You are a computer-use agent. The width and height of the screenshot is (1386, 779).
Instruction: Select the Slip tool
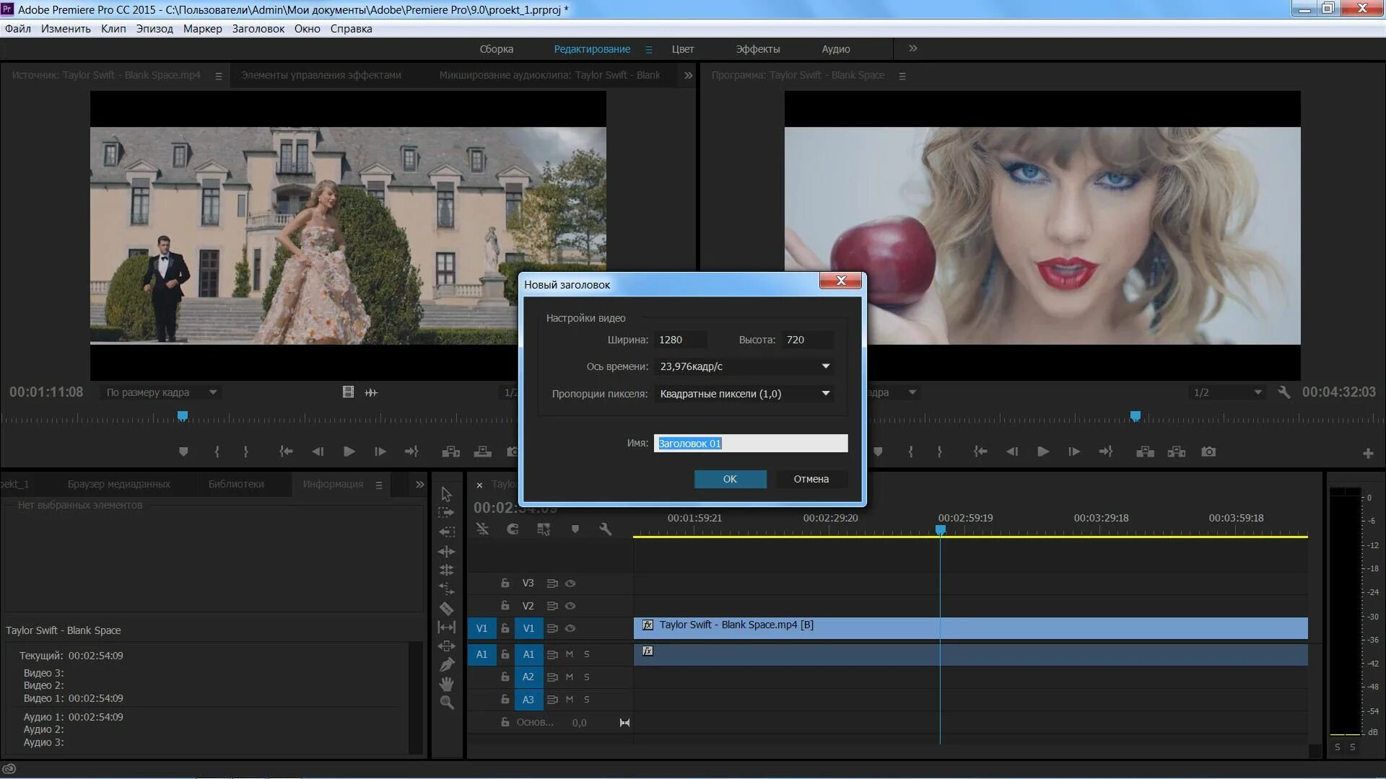coord(446,628)
